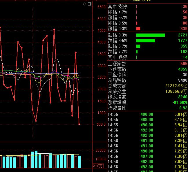
Task: Click the last red data point near 500
Action: pos(79,124)
